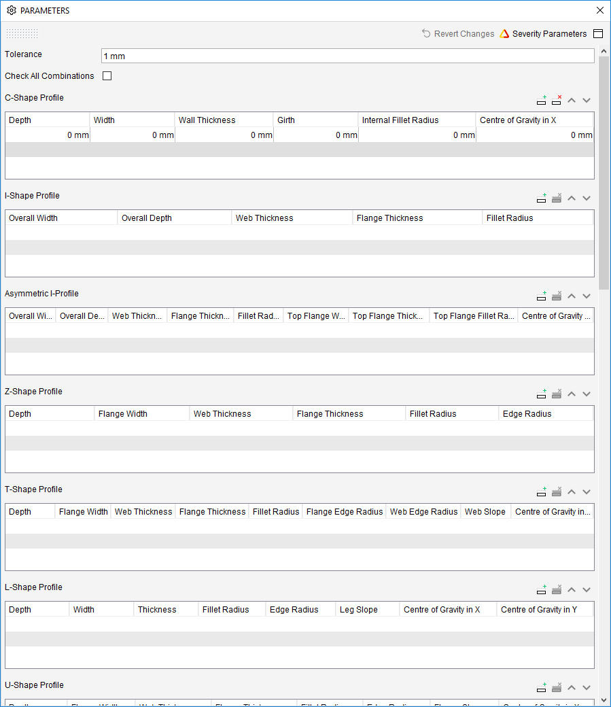Screen dimensions: 611x707
Task: Edit C-Shape Width value cell
Action: [x=132, y=135]
